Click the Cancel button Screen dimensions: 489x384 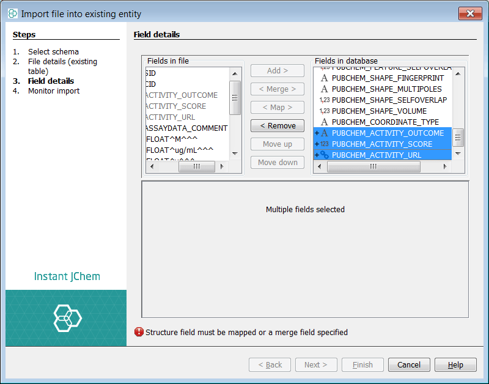point(409,365)
